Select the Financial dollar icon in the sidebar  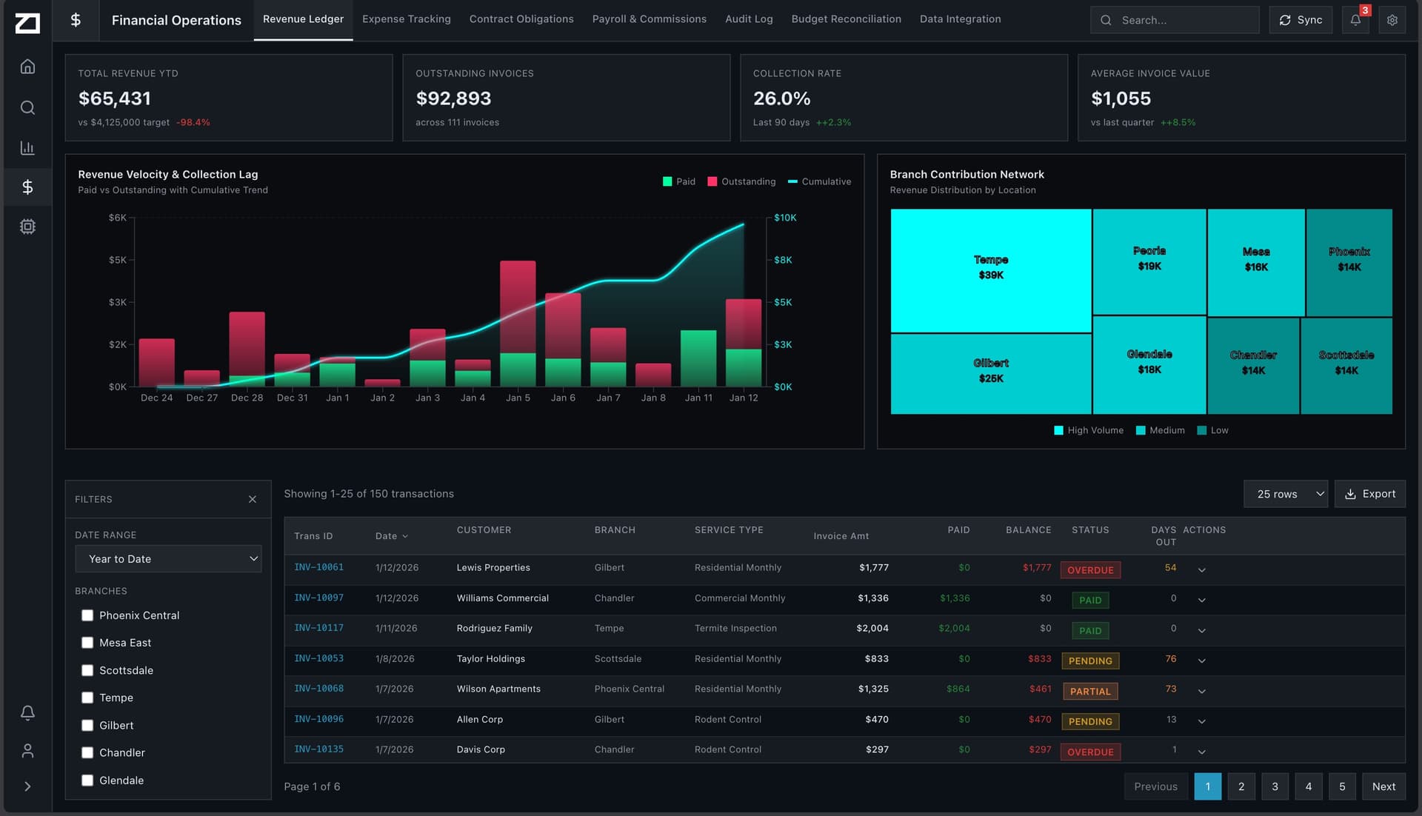(x=27, y=187)
